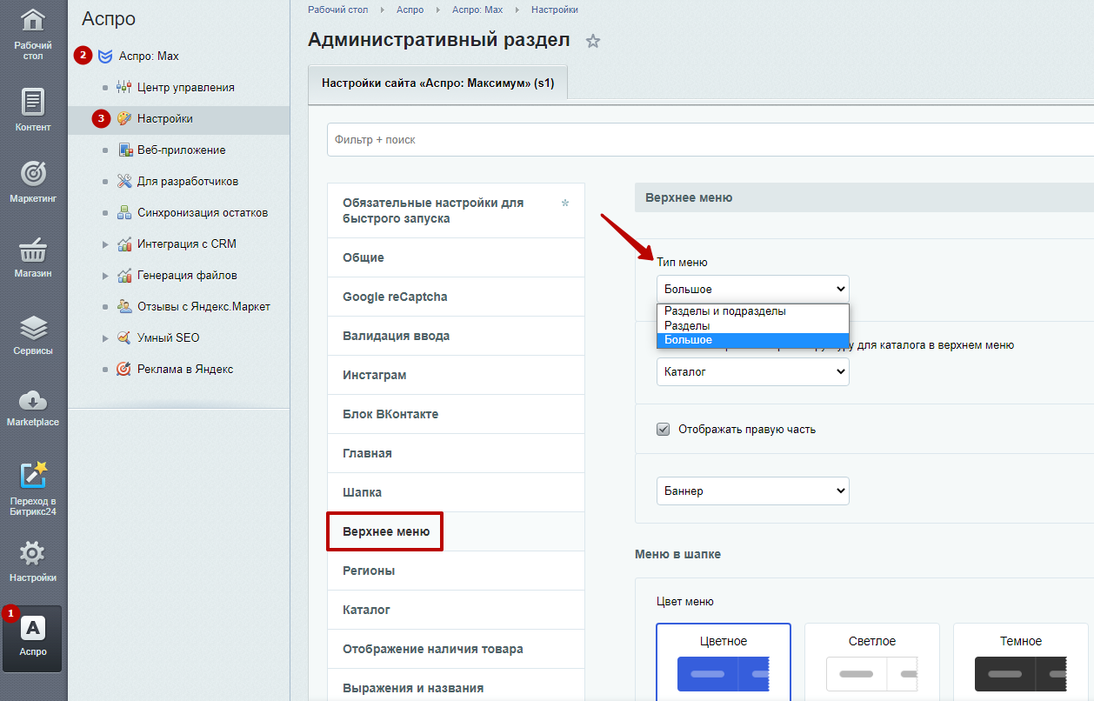This screenshot has height=701, width=1094.
Task: Open the Блок ВКонтакте settings section
Action: tap(456, 414)
